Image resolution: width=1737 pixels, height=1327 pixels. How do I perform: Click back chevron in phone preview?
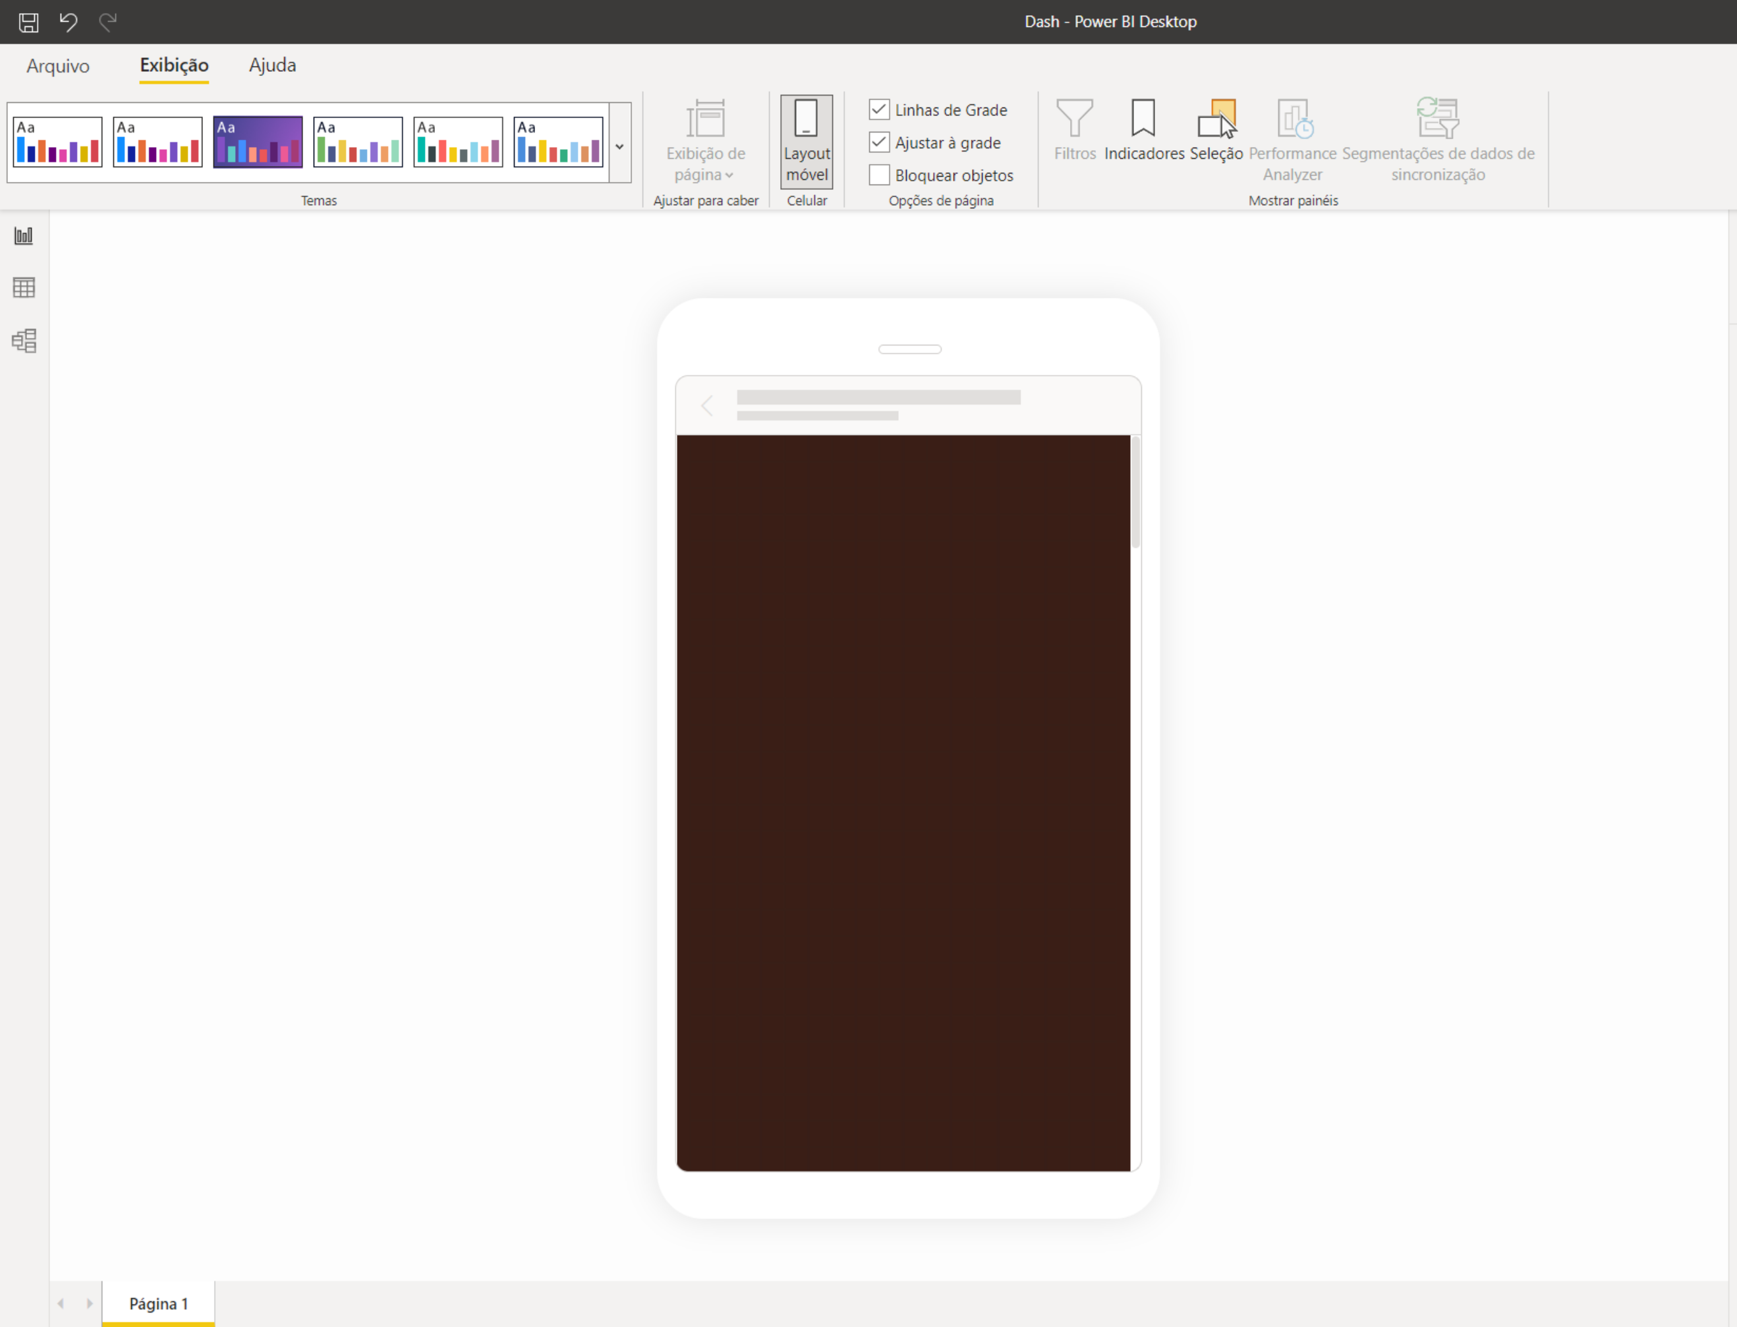(706, 405)
